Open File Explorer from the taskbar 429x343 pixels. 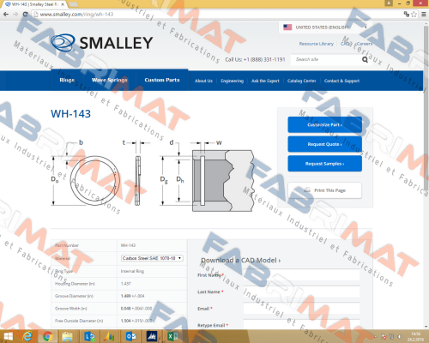(67, 336)
